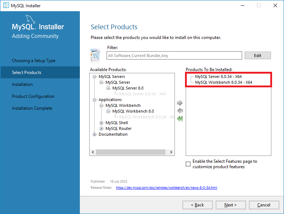Collapse the MySQL Server node expander
The width and height of the screenshot is (284, 214).
click(x=101, y=83)
